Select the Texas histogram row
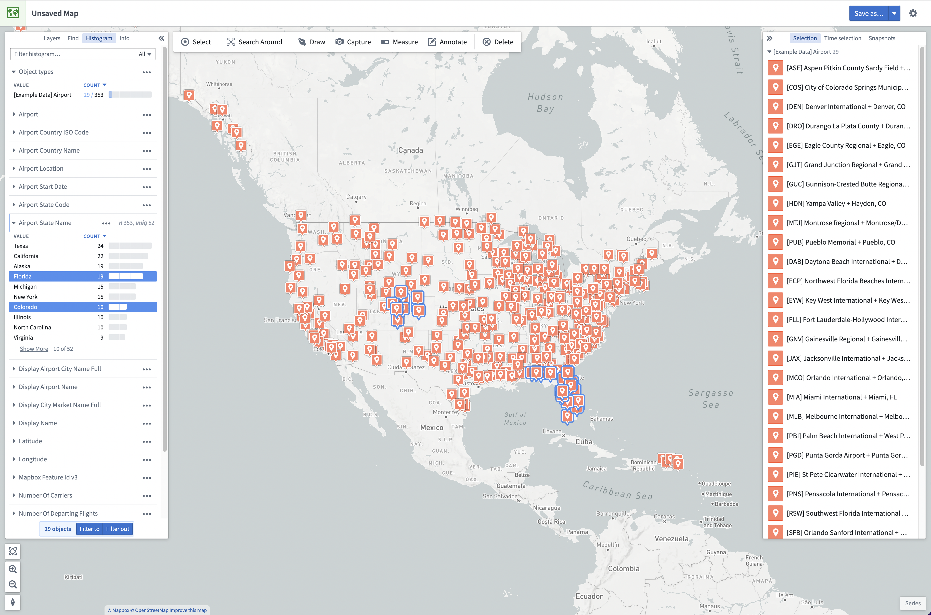This screenshot has width=931, height=615. (x=83, y=246)
